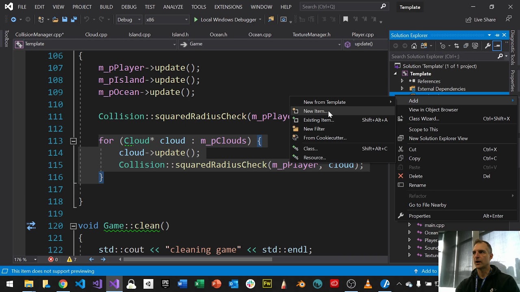Click the line 120 track changes glyph

(x=31, y=226)
